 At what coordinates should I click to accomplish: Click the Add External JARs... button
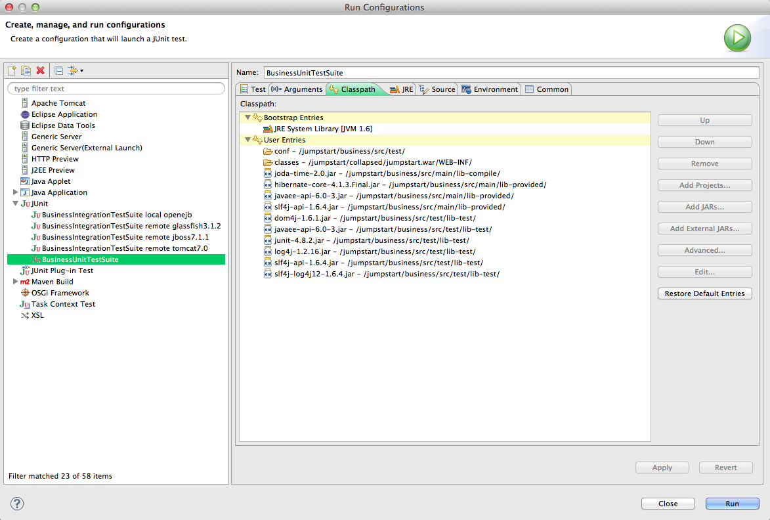(x=705, y=228)
